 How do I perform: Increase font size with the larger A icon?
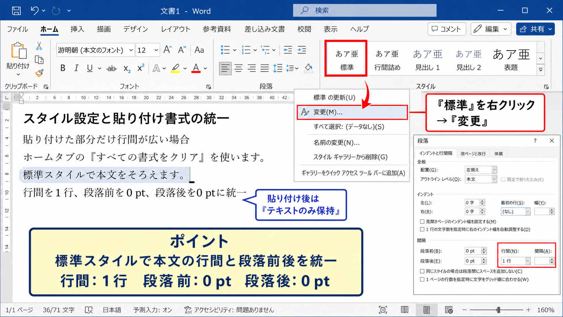pyautogui.click(x=167, y=50)
